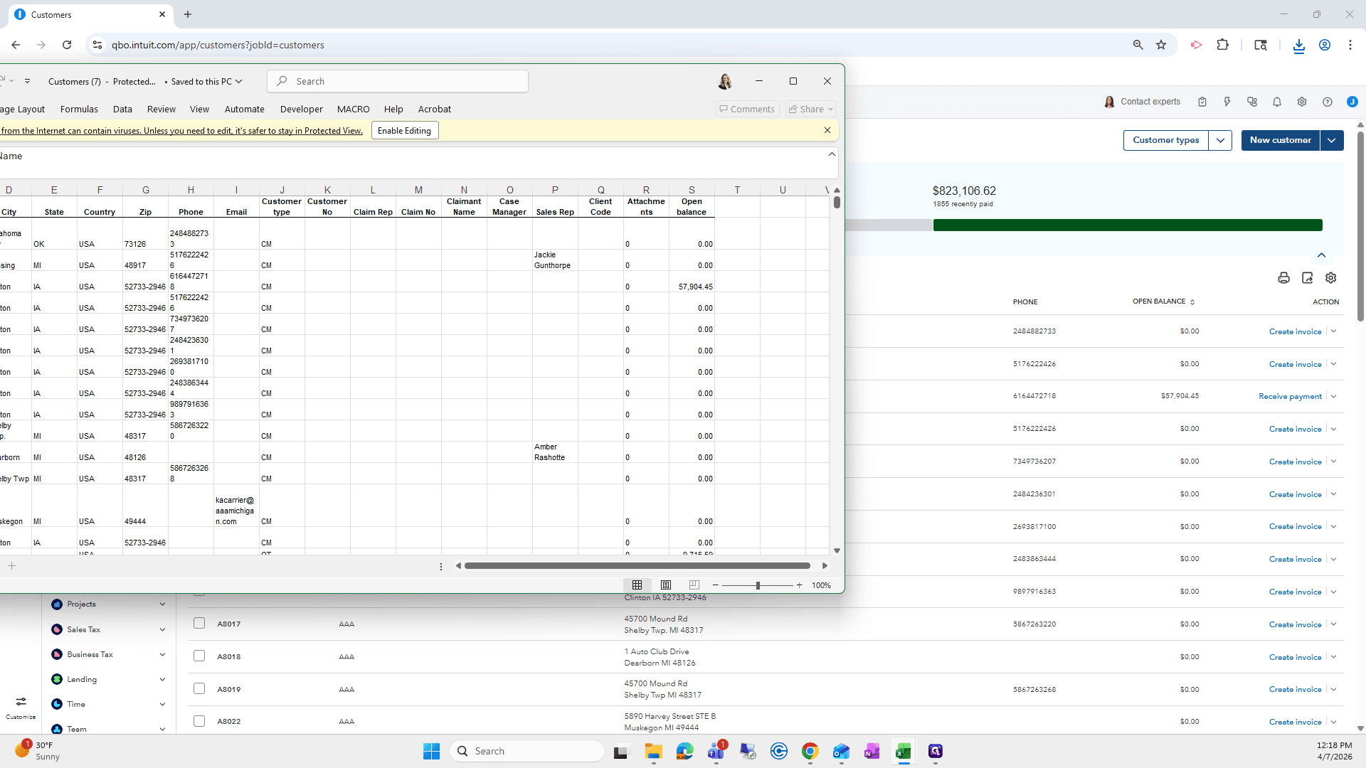This screenshot has height=768, width=1366.
Task: Open Chrome downloads icon
Action: (x=1299, y=46)
